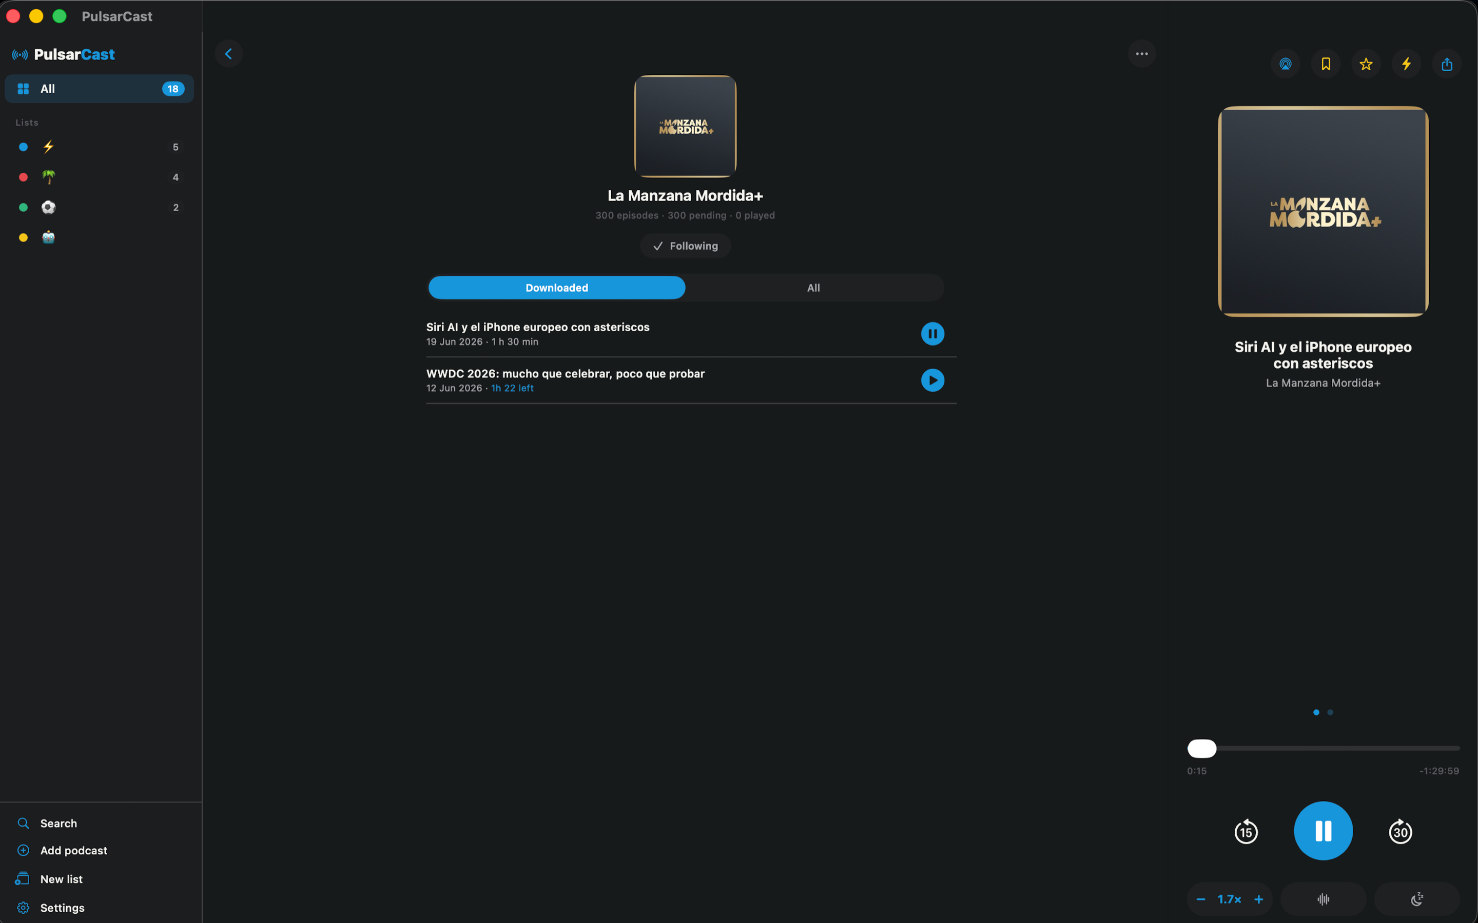Click the AirPlay streaming icon
Image resolution: width=1478 pixels, height=923 pixels.
coord(1286,64)
